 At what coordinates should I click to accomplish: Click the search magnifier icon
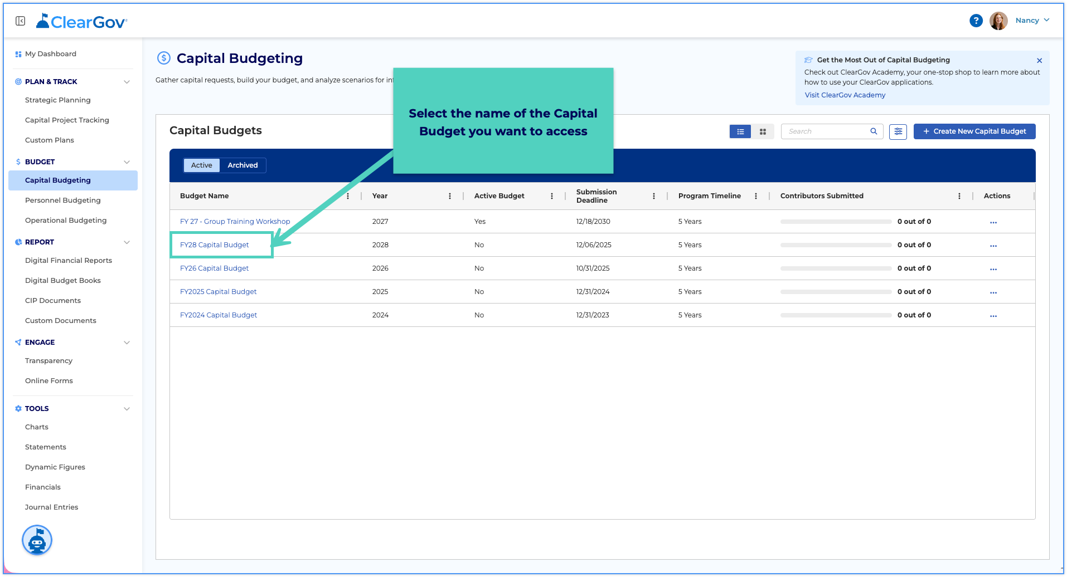point(874,131)
